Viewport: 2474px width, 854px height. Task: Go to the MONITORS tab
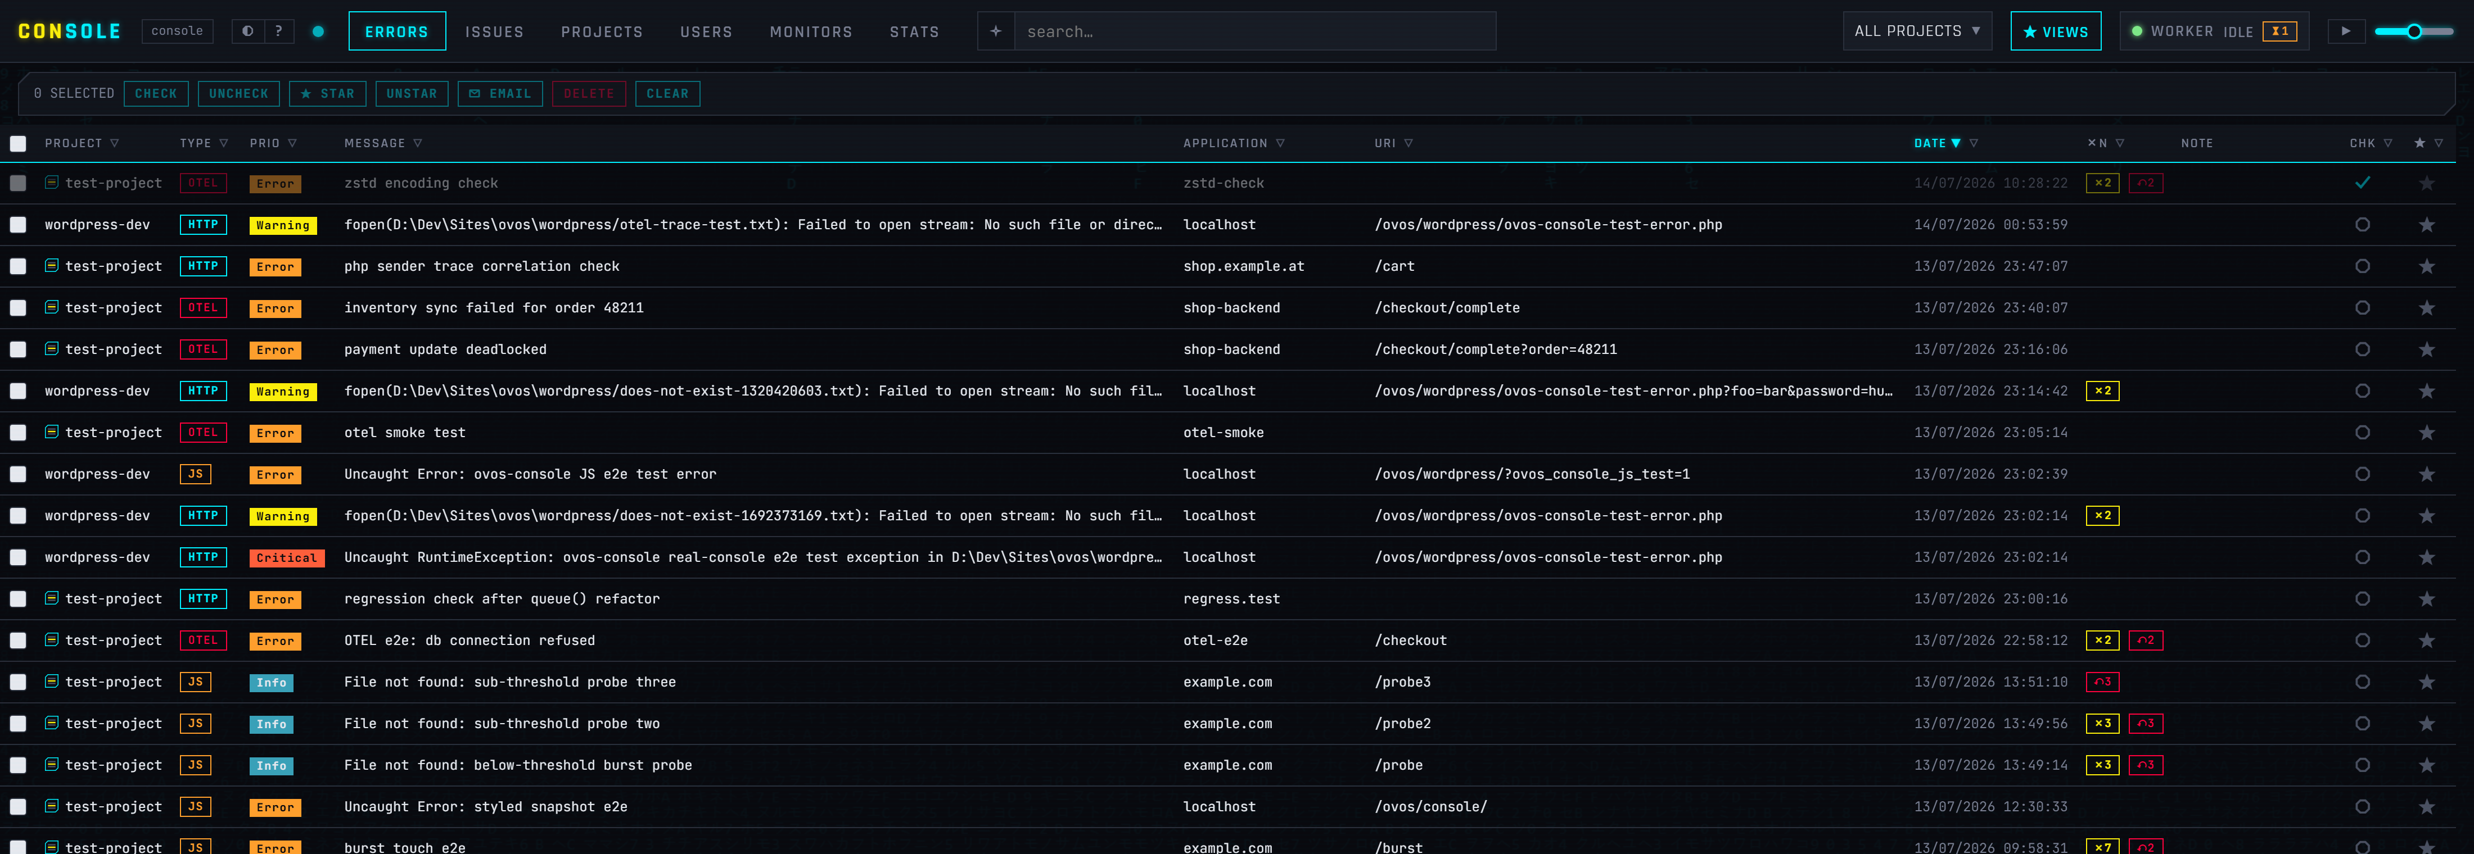tap(811, 31)
